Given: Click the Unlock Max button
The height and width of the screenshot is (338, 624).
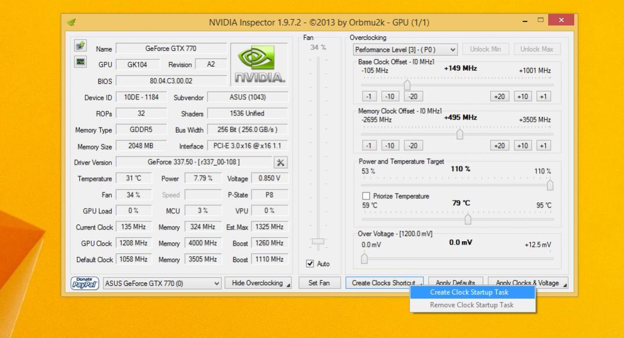Looking at the screenshot, I should tap(537, 49).
